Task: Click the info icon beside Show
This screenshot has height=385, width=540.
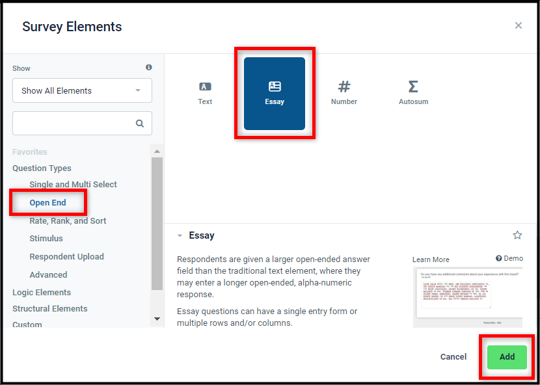Action: tap(149, 67)
